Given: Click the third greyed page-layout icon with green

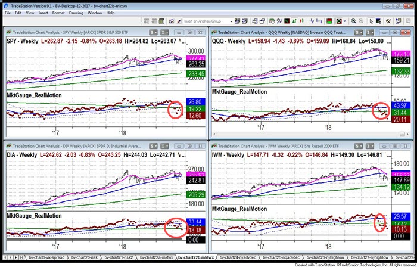Looking at the screenshot, I should [x=161, y=21].
